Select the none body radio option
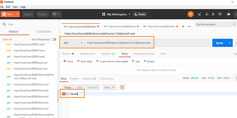Screen dimensions: 237x118 (x=65, y=61)
